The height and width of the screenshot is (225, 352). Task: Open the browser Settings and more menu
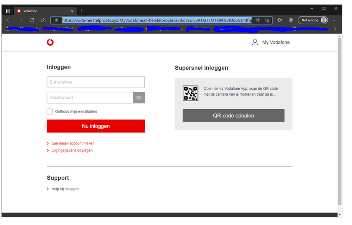(334, 20)
